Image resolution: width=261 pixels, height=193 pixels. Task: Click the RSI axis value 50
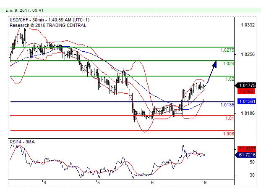tap(252, 162)
